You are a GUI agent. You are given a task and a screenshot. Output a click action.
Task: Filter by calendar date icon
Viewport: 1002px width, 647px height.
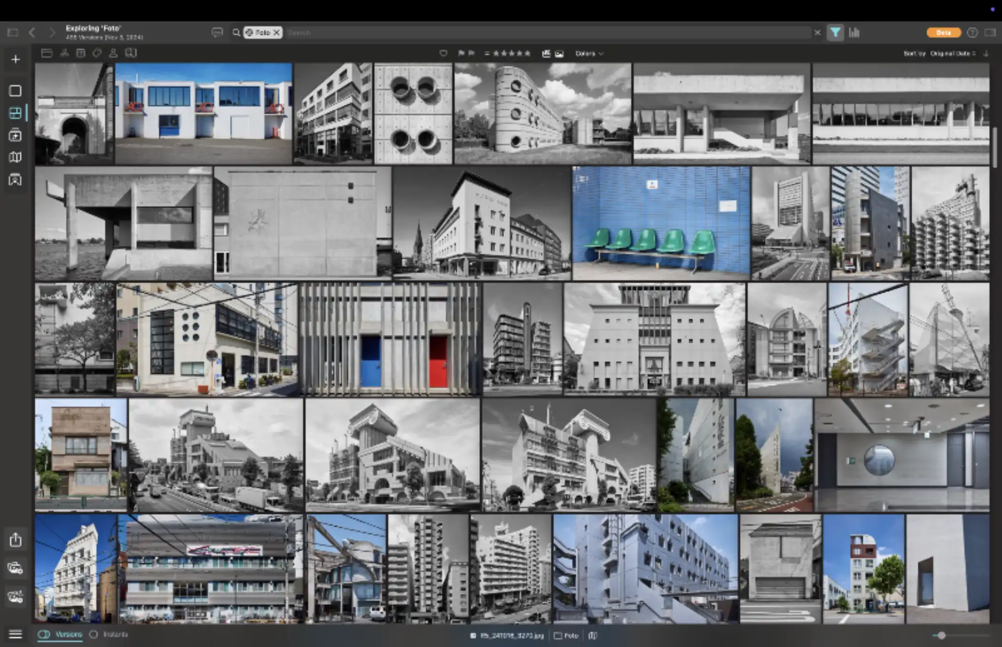tap(81, 53)
